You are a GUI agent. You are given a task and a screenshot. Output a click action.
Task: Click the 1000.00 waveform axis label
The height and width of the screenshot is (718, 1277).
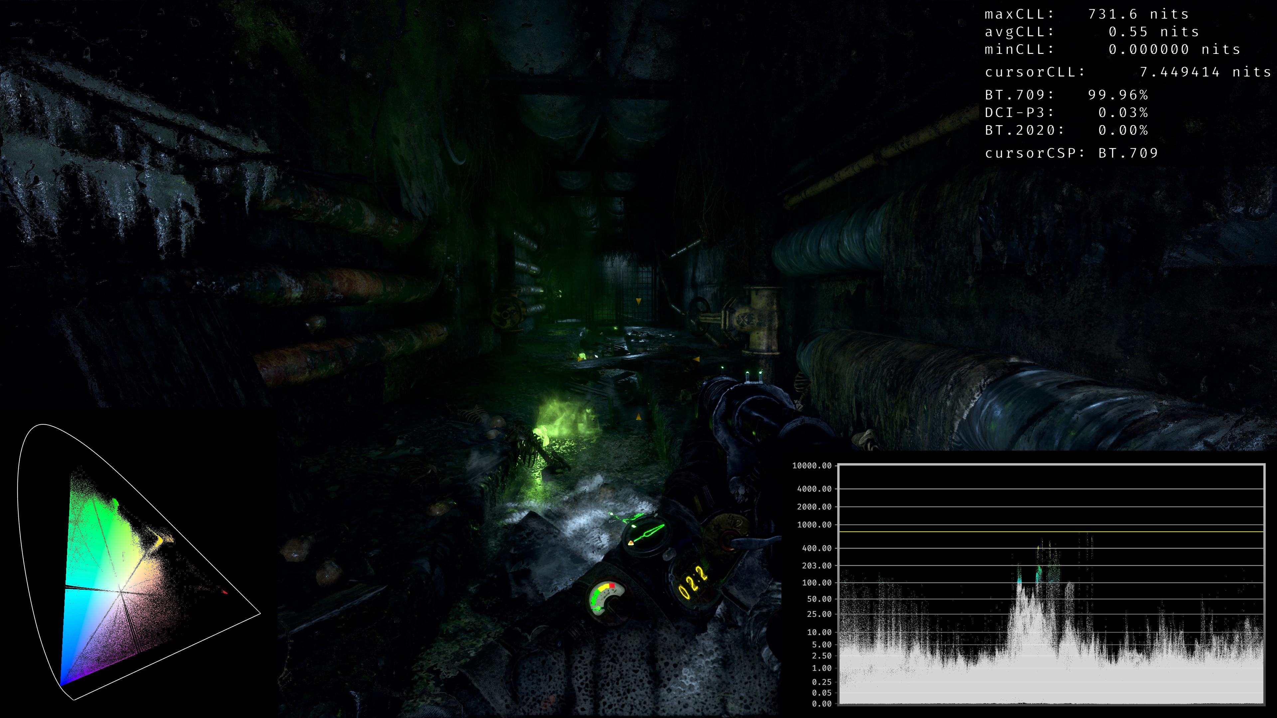[814, 525]
